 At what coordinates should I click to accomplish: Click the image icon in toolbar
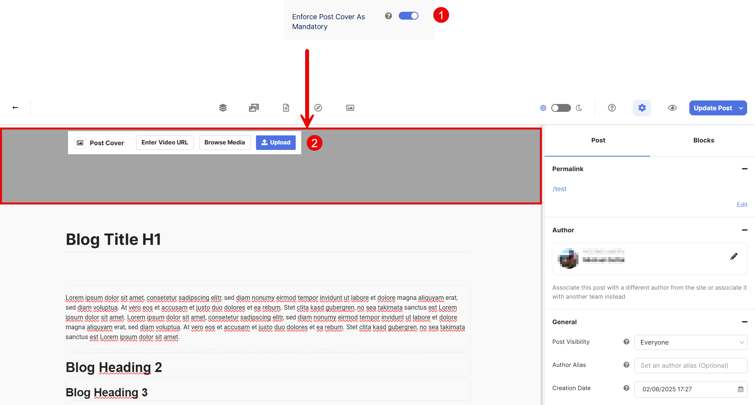coord(350,108)
